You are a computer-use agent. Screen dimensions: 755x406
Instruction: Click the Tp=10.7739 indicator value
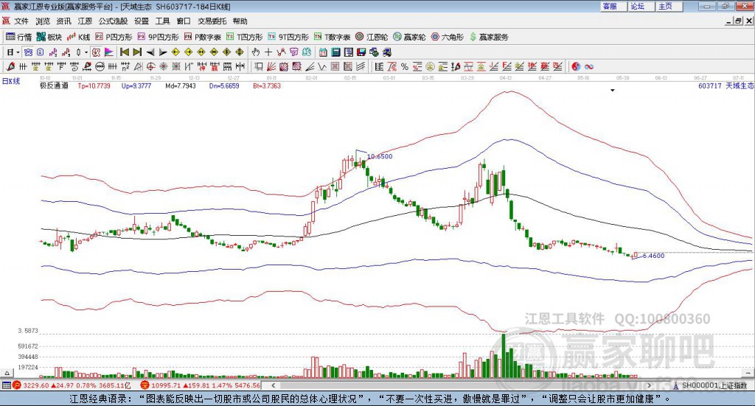tap(94, 85)
